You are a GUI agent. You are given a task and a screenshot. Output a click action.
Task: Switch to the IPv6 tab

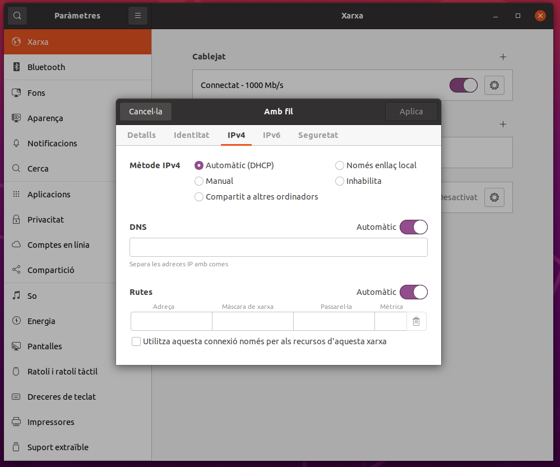coord(271,135)
